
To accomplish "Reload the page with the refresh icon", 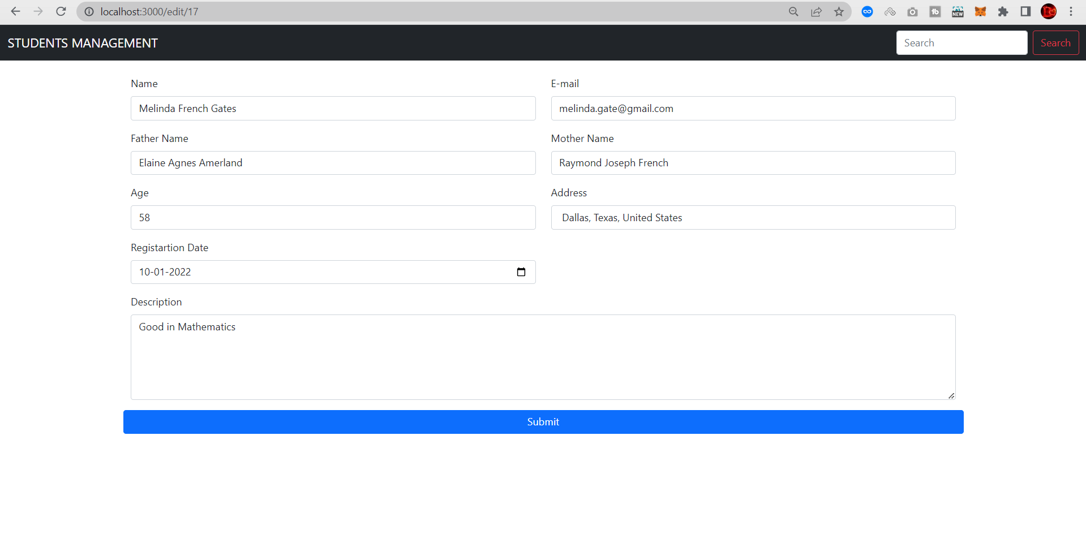I will (x=61, y=11).
